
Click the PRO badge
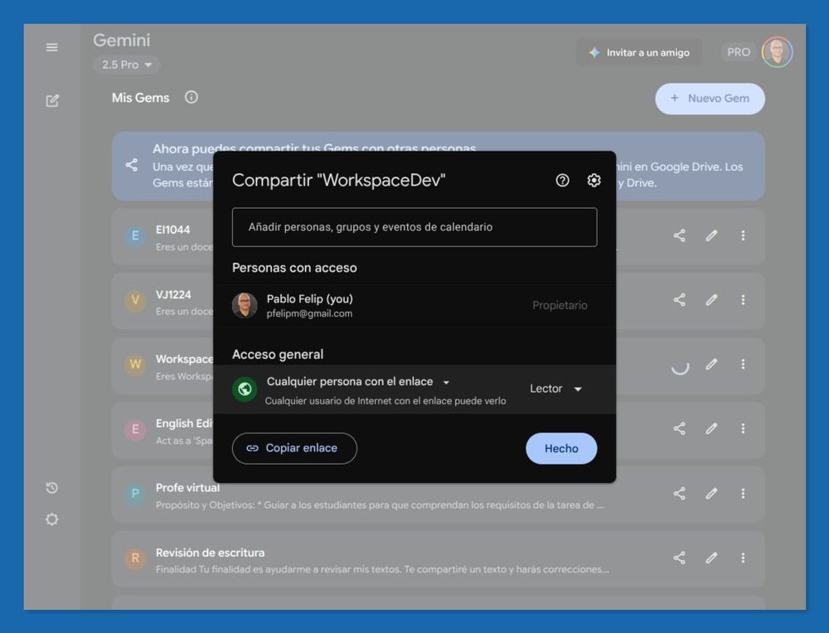coord(739,52)
